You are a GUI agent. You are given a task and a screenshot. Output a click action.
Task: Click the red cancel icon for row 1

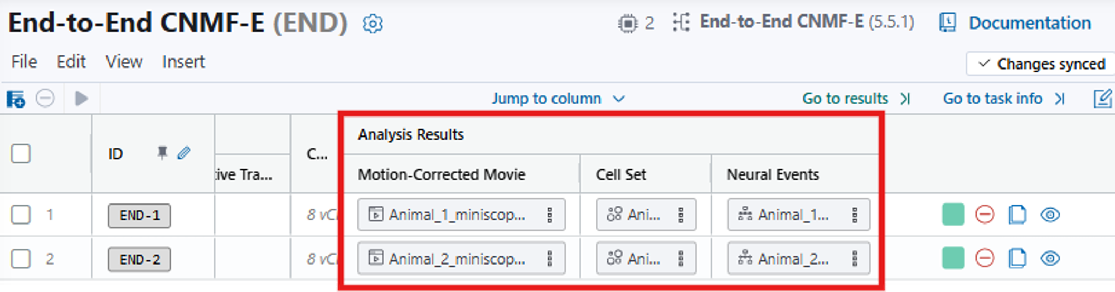[984, 215]
